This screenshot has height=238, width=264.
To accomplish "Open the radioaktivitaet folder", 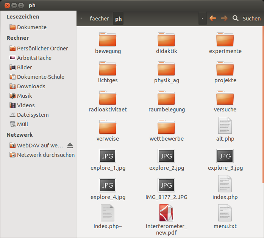I will [x=108, y=98].
